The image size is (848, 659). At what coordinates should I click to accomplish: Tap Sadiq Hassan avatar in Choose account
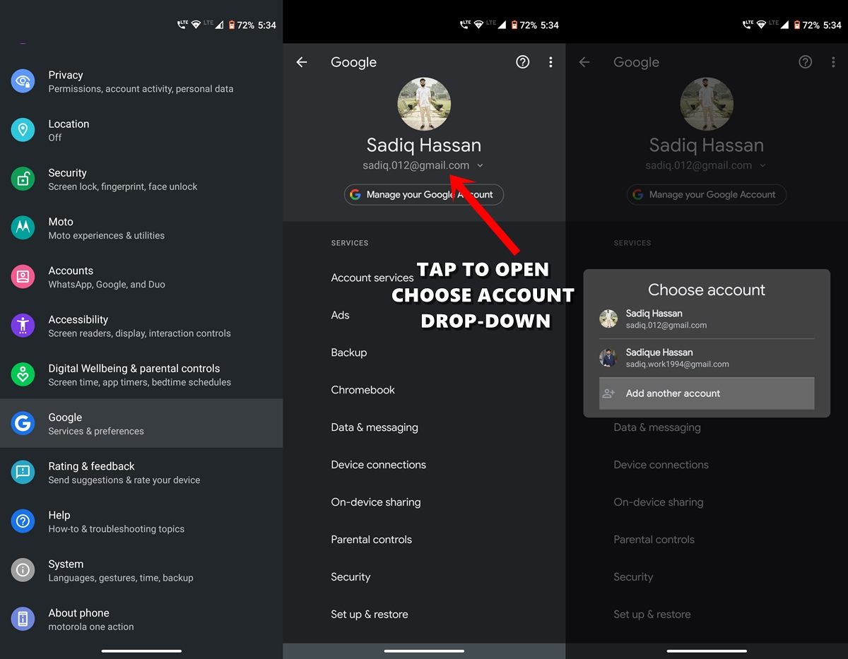608,319
